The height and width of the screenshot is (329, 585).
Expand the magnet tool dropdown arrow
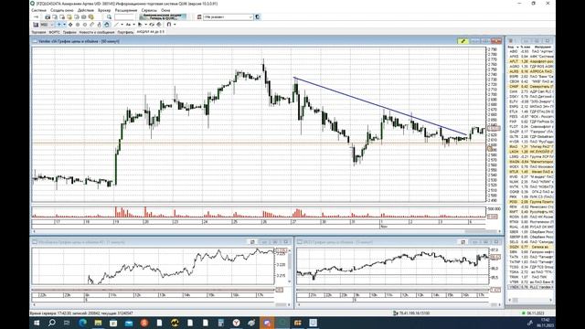(175, 25)
